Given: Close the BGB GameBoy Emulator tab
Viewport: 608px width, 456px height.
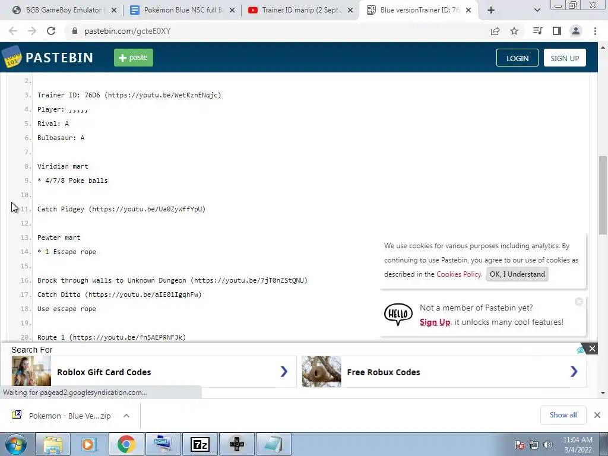Looking at the screenshot, I should click(x=114, y=11).
